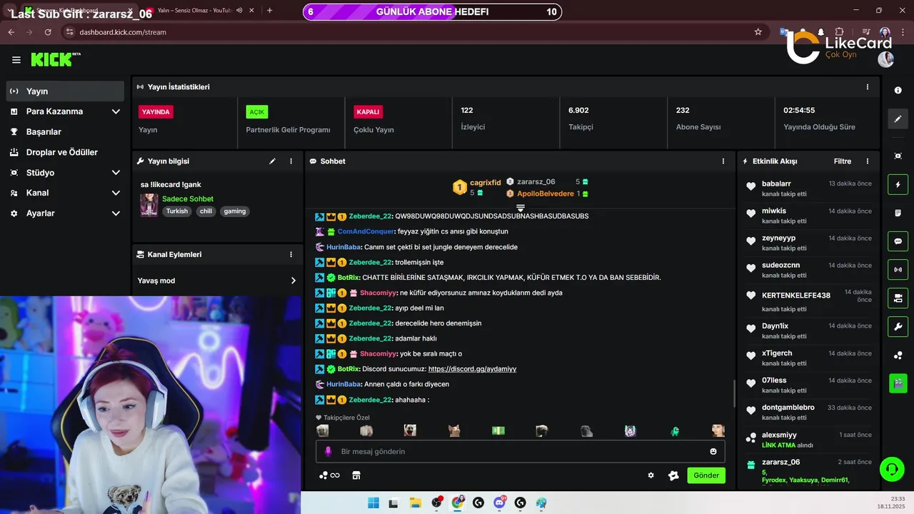
Task: Open Filtre in Etkinlik Akışı
Action: pyautogui.click(x=843, y=161)
